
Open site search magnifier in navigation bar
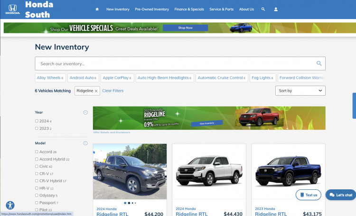(x=263, y=10)
